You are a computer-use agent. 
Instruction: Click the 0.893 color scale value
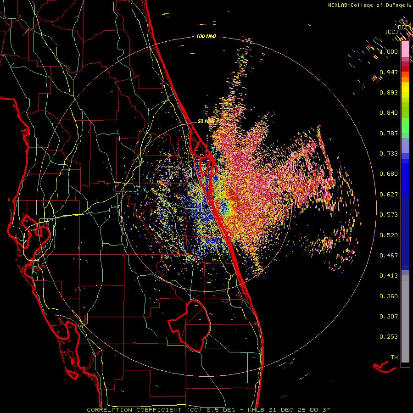[389, 92]
